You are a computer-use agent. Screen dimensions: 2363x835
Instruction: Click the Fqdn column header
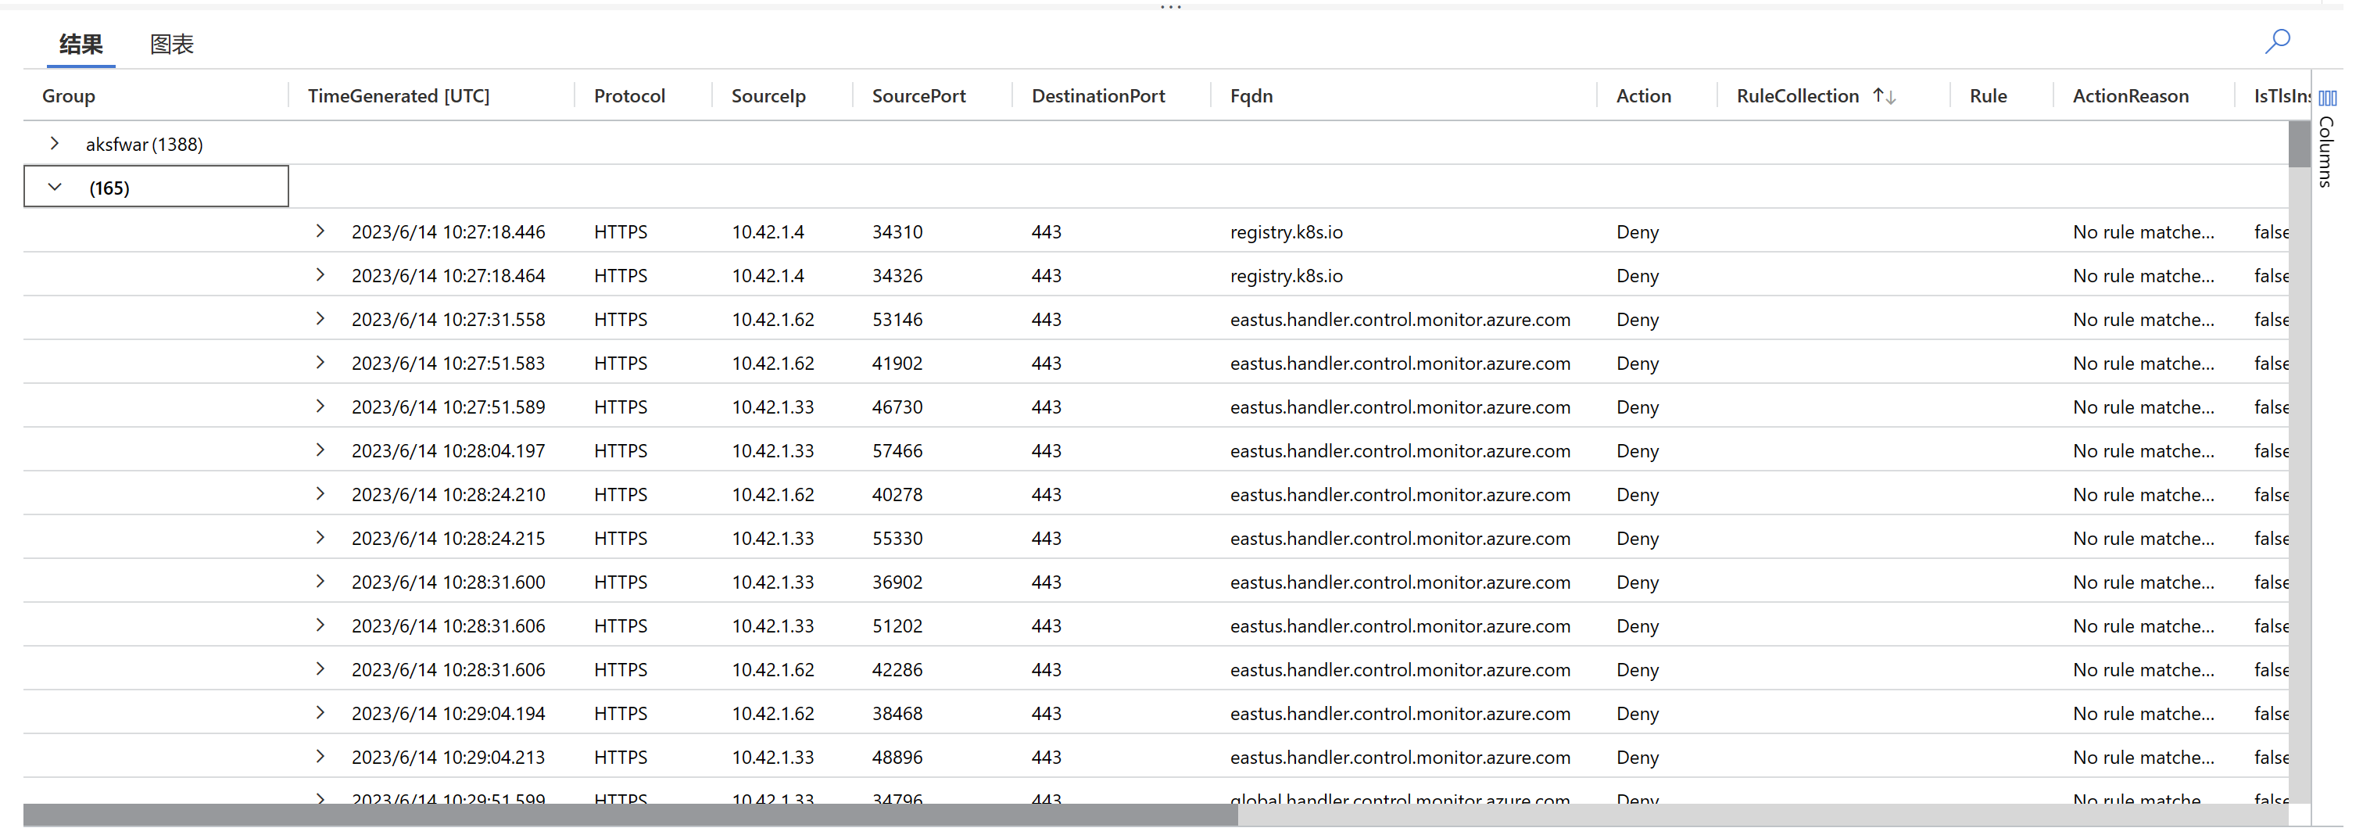coord(1251,95)
